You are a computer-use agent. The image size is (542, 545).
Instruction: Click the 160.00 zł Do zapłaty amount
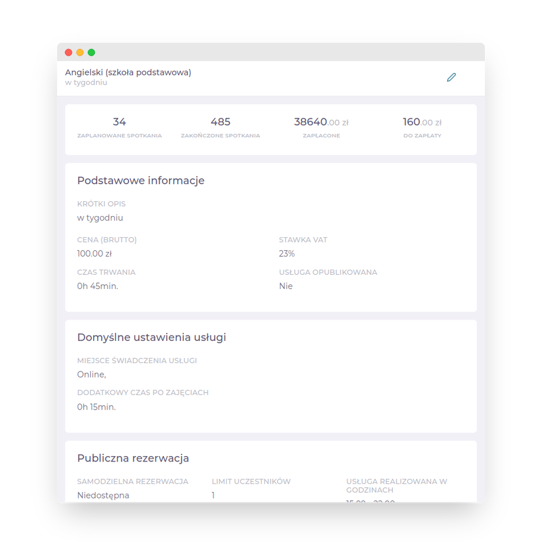[422, 122]
